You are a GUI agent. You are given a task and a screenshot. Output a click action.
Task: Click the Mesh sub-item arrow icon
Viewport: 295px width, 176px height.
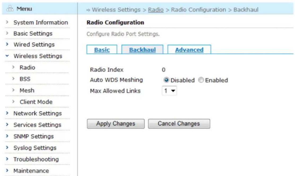[13, 90]
